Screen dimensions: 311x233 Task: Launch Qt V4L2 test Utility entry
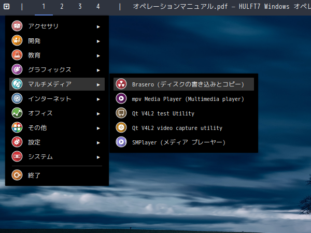coord(183,113)
